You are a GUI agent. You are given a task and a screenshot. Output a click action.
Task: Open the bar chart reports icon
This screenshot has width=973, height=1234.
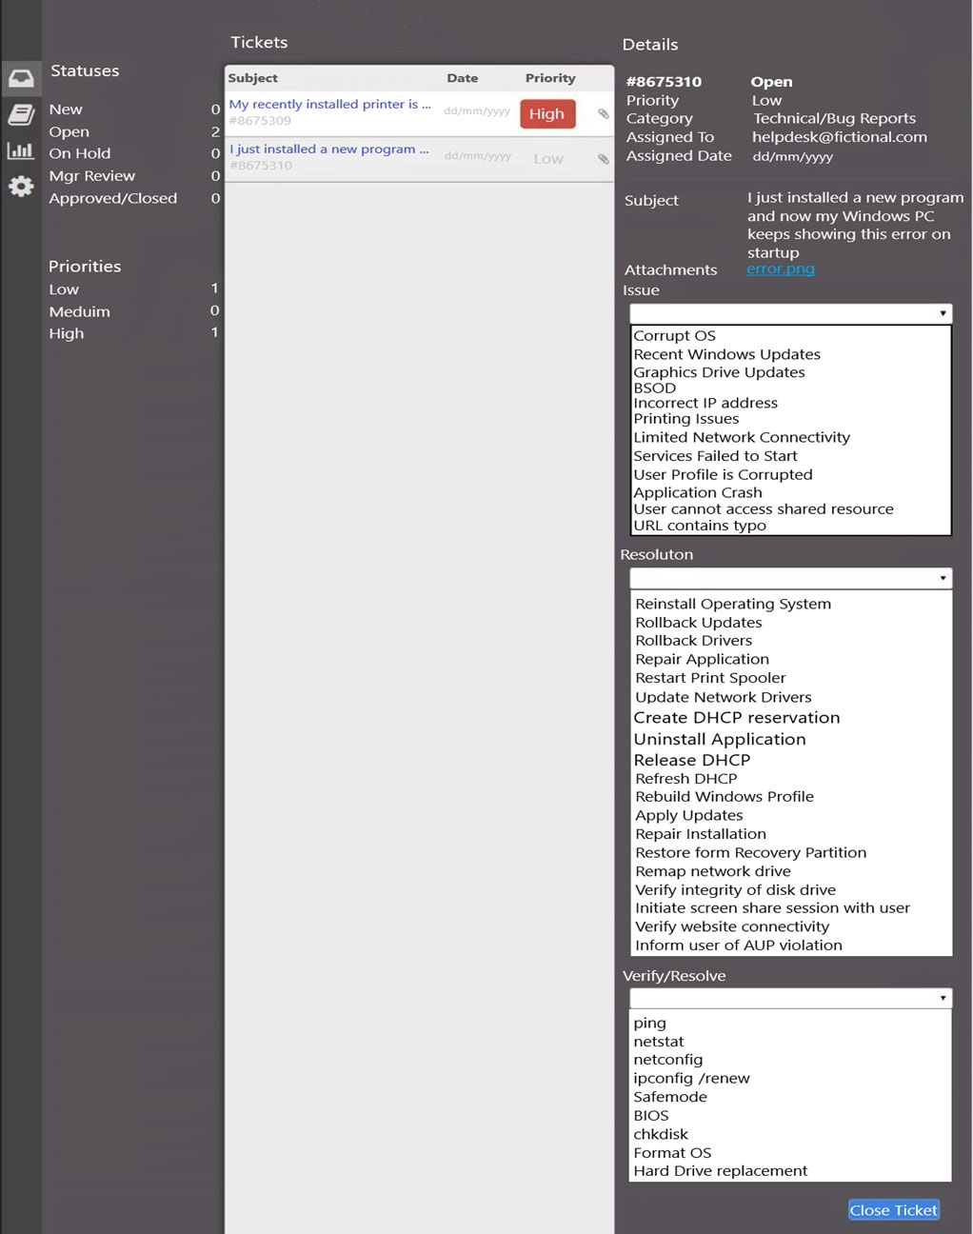21,150
